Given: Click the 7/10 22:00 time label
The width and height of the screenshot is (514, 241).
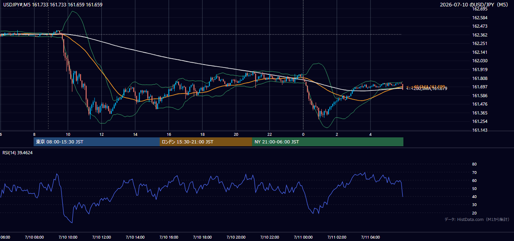Looking at the screenshot, I should pyautogui.click(x=269, y=237).
